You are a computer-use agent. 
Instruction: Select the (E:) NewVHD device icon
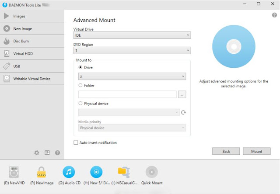[x=14, y=172]
